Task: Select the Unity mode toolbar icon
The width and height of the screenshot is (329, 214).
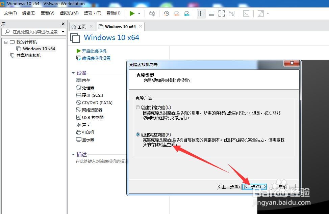Action: click(232, 13)
